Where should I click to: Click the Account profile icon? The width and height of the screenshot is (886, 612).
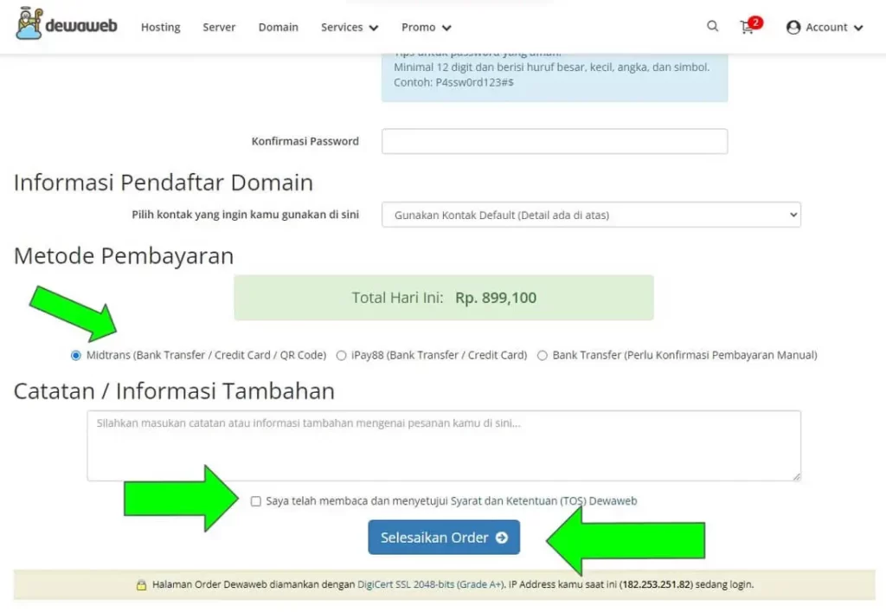click(x=793, y=28)
